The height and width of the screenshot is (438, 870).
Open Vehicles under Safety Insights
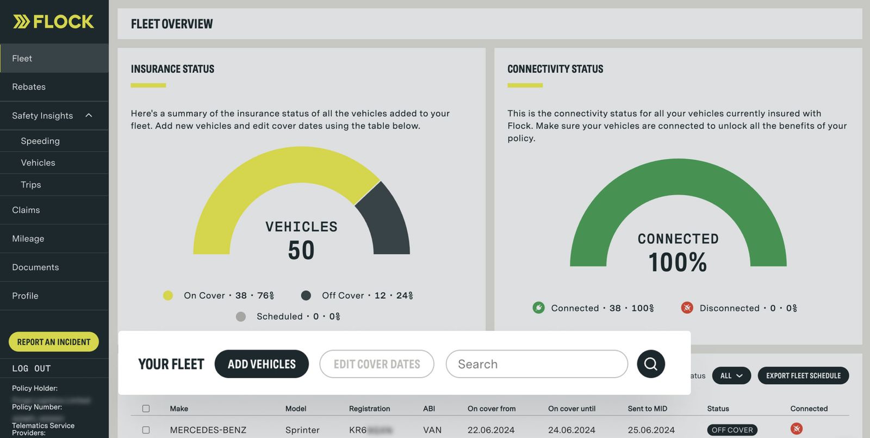[54, 162]
